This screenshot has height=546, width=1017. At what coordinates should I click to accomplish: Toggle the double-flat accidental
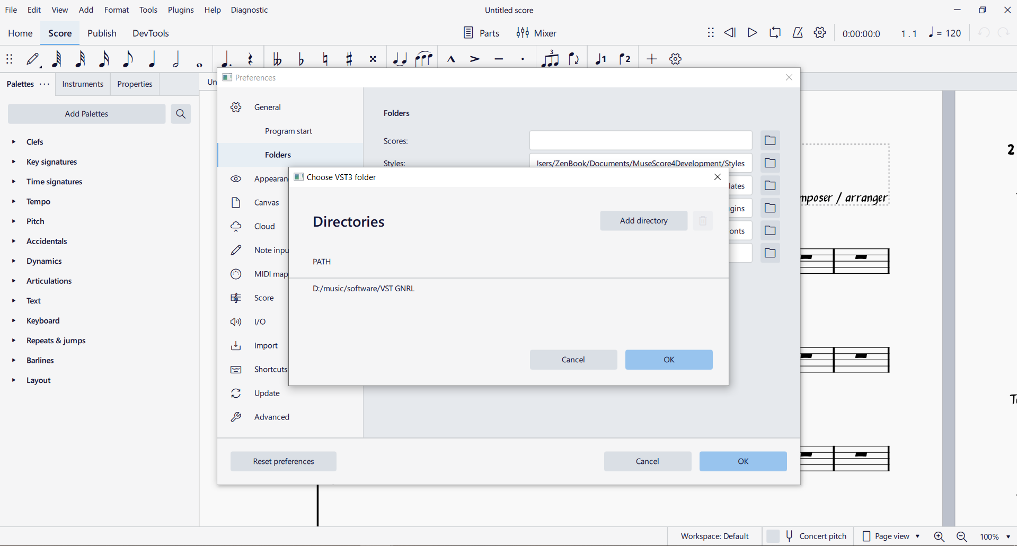coord(277,59)
